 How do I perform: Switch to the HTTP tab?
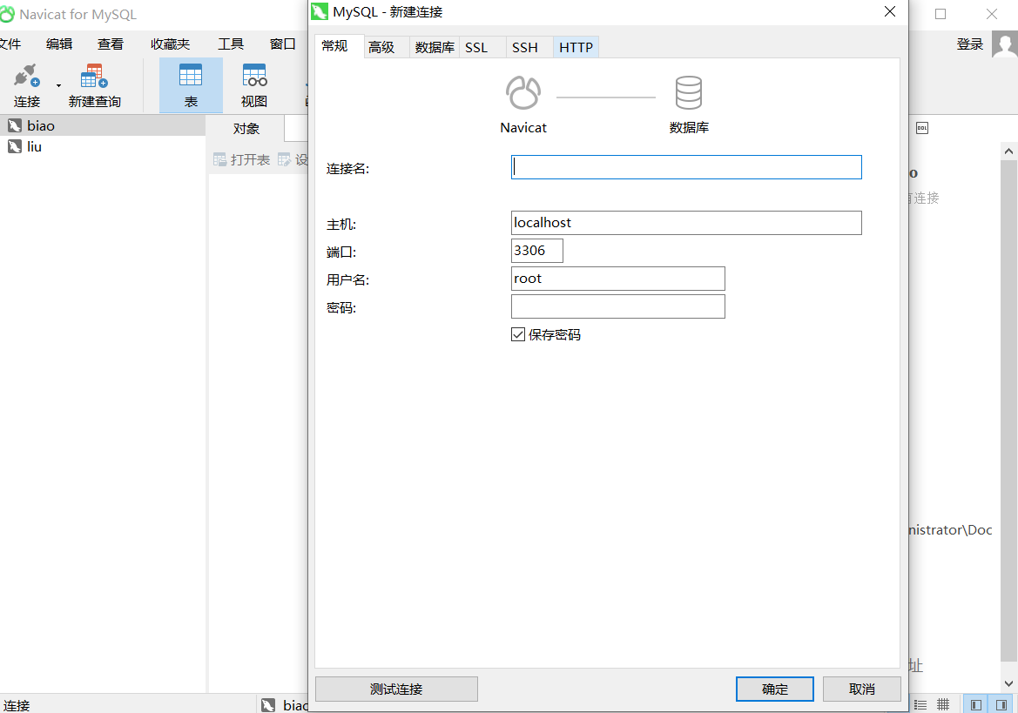(x=576, y=47)
